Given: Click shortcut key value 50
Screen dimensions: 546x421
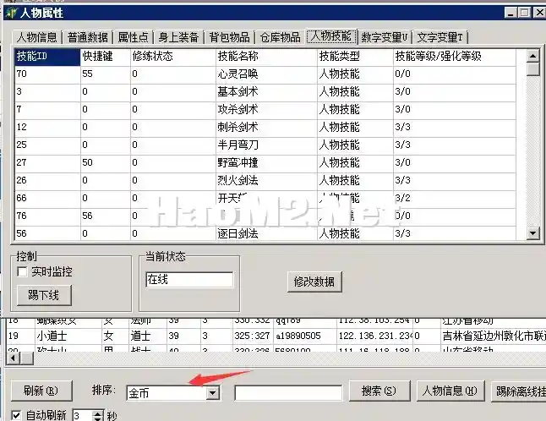Looking at the screenshot, I should coord(105,163).
